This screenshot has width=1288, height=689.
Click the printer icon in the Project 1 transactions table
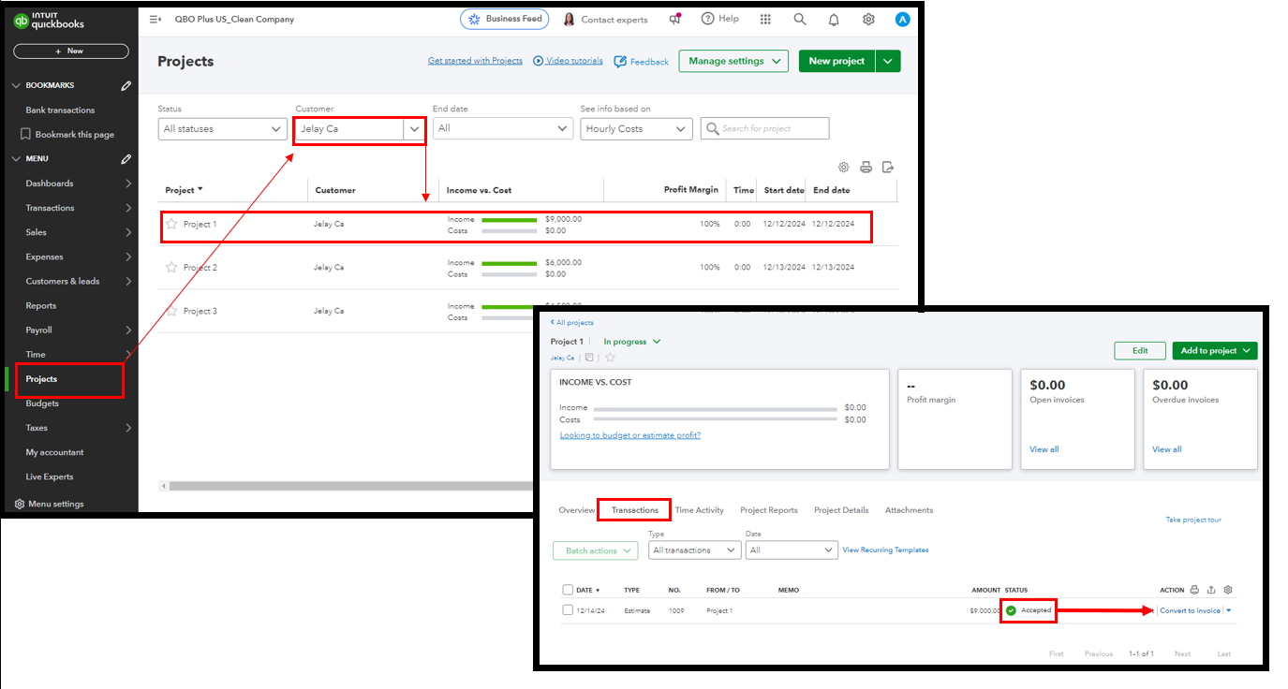click(1193, 590)
